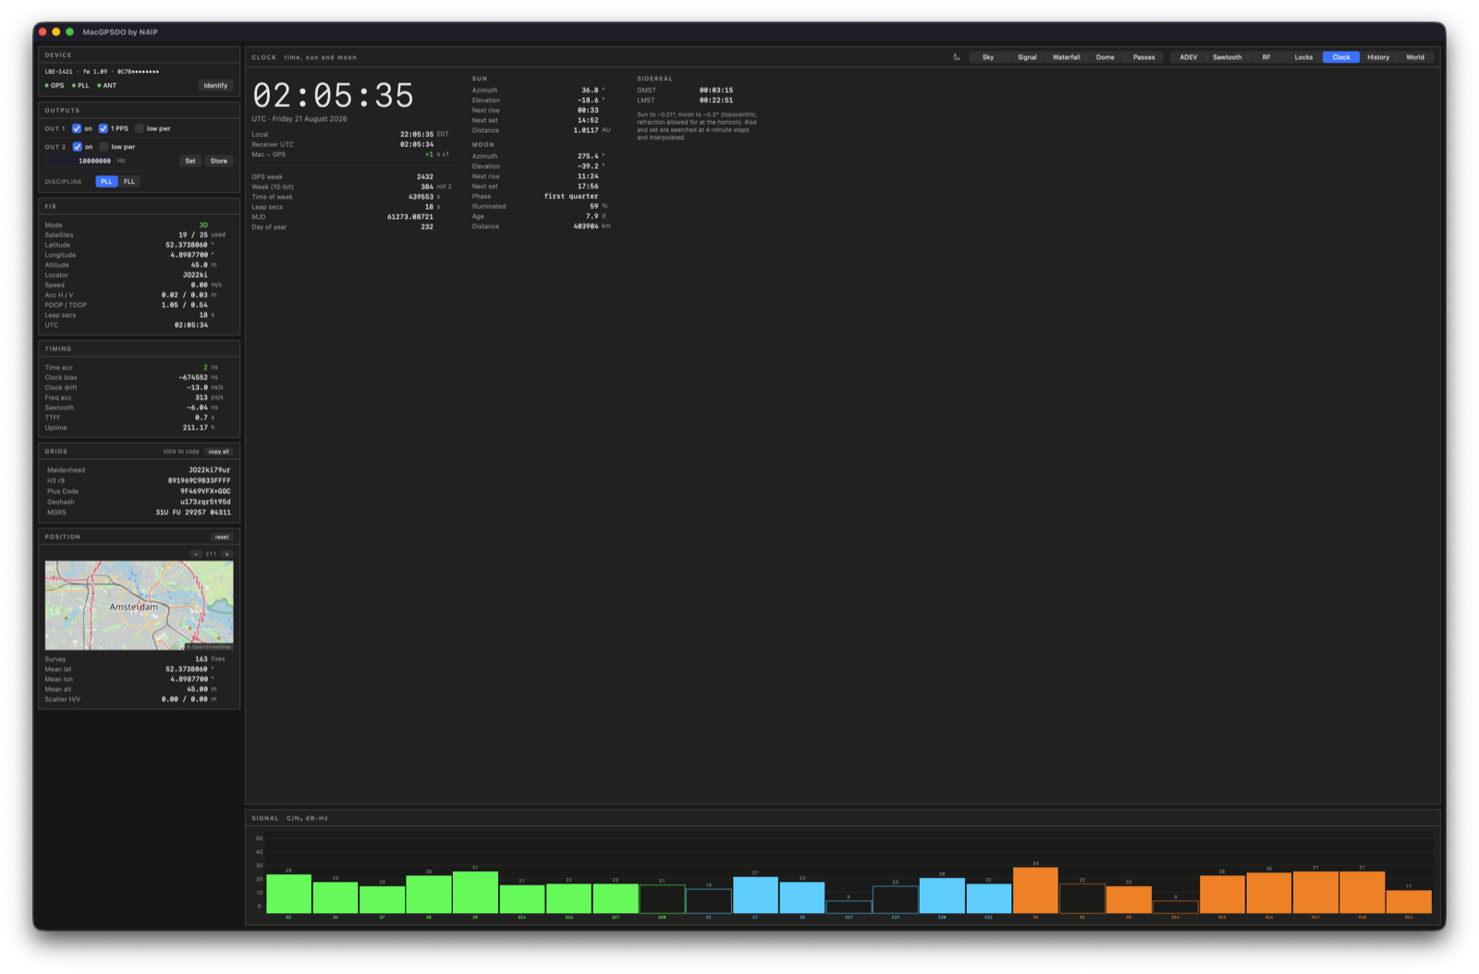Click the moon Phase value first quarter

(x=571, y=197)
